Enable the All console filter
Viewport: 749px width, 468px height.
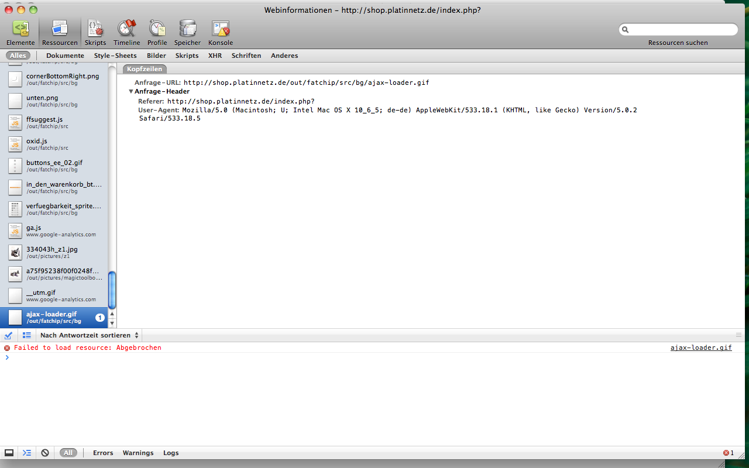[68, 453]
